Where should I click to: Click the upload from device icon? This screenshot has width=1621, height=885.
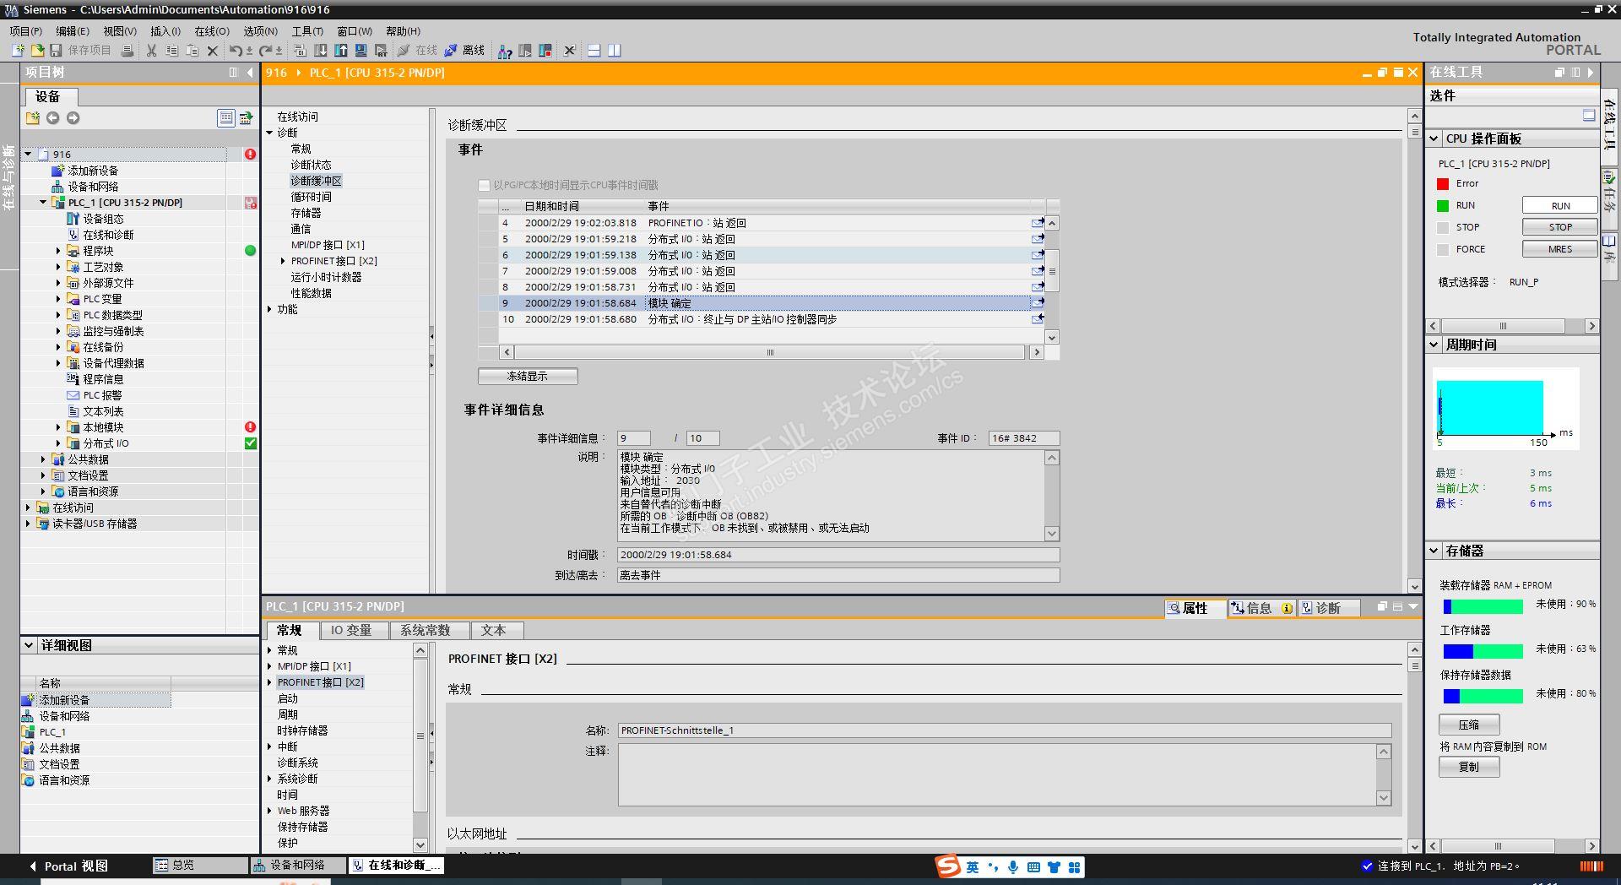coord(341,51)
